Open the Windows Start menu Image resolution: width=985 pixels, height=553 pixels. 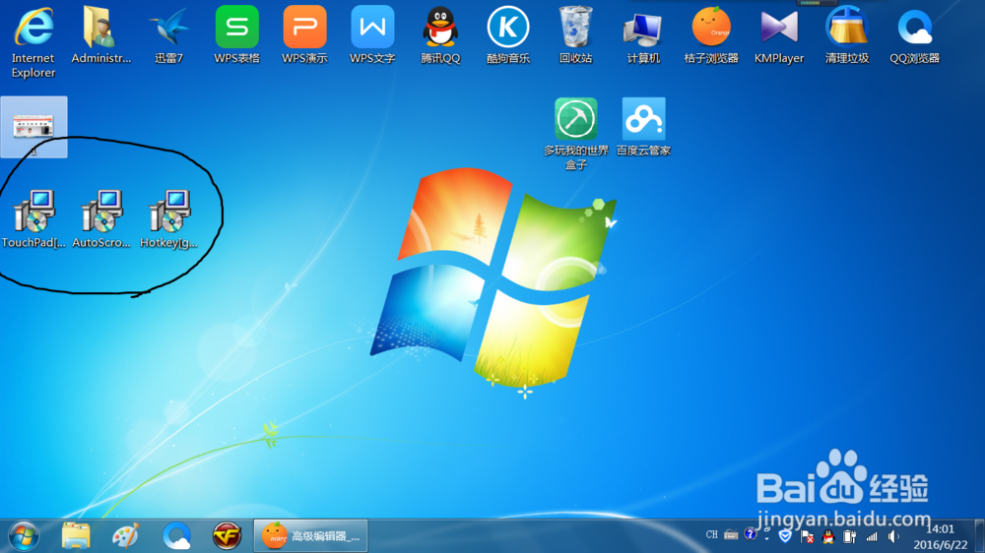coord(24,536)
